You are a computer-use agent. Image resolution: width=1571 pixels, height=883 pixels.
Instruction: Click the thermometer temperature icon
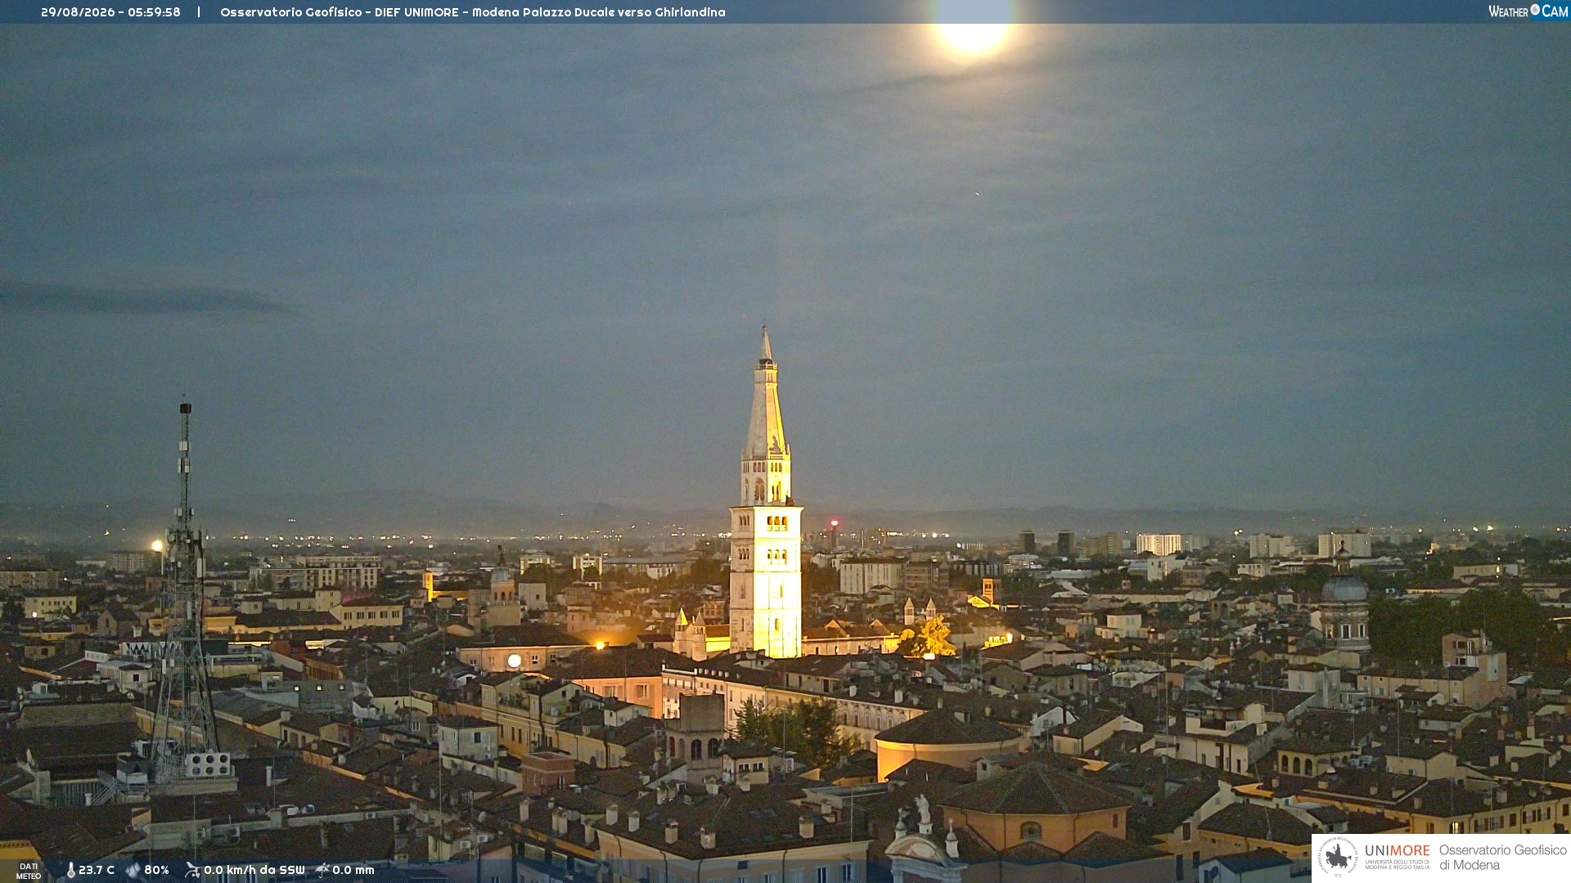pos(71,871)
